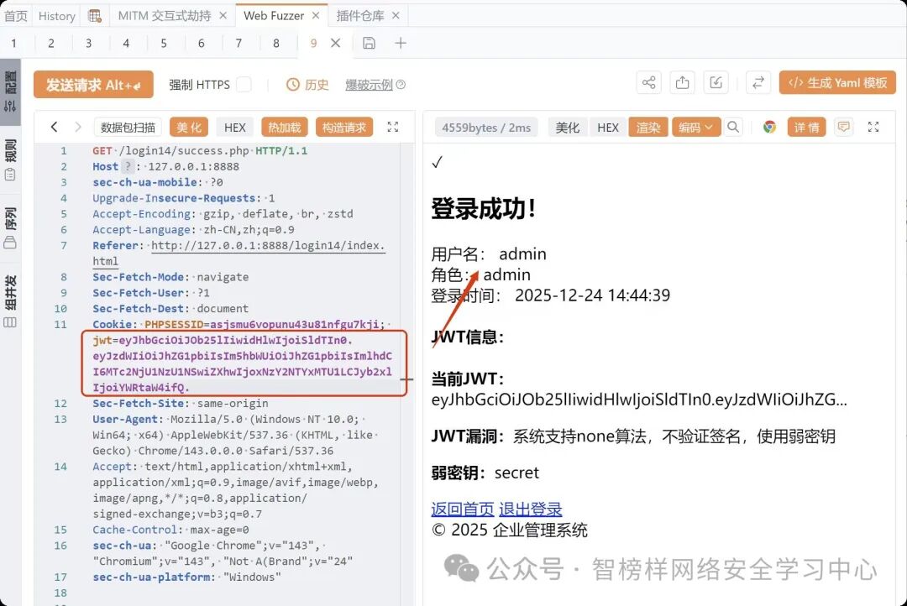Open the 爆破示例 link
The height and width of the screenshot is (606, 907).
pos(369,85)
